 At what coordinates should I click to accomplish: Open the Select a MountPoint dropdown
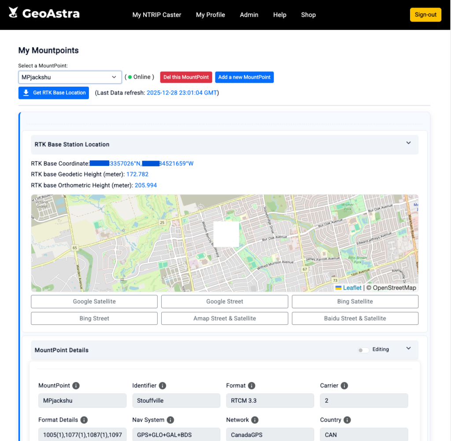[x=70, y=77]
